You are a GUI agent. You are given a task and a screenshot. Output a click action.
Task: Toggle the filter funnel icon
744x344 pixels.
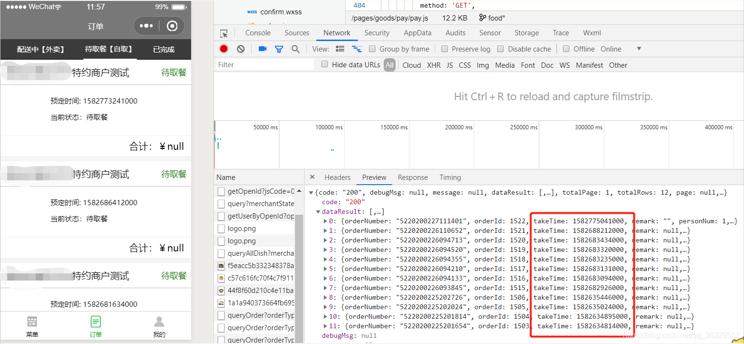click(279, 49)
